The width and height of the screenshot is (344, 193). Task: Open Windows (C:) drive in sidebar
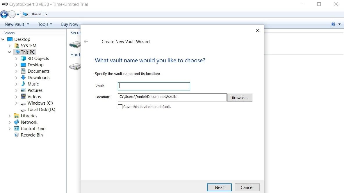[40, 103]
